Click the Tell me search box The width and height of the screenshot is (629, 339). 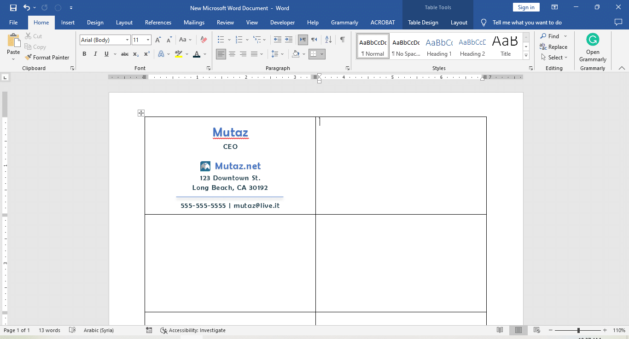(527, 23)
